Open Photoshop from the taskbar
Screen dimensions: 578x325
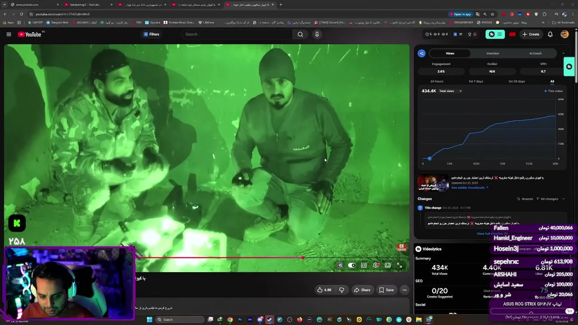tap(240, 320)
